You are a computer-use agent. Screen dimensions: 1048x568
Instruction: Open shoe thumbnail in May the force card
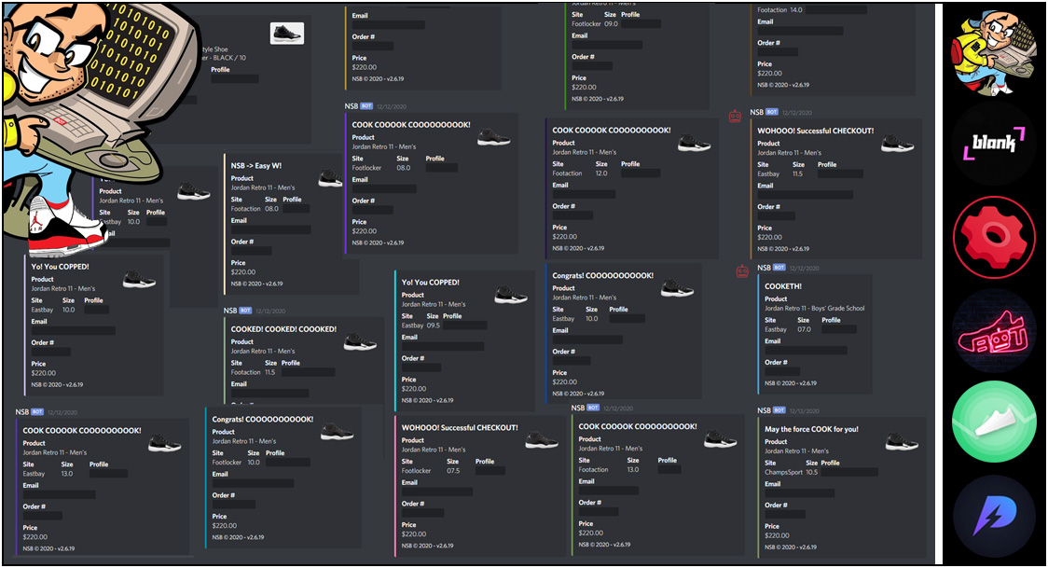tap(902, 442)
